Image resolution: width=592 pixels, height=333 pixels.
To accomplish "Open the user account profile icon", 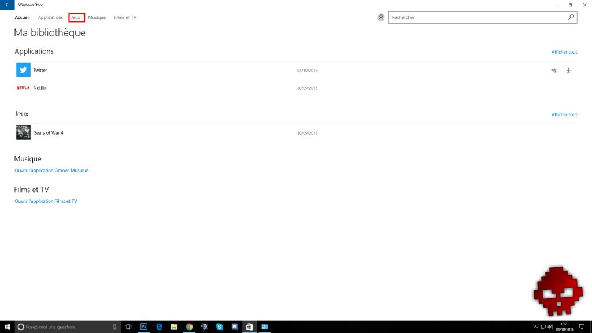I will [380, 17].
